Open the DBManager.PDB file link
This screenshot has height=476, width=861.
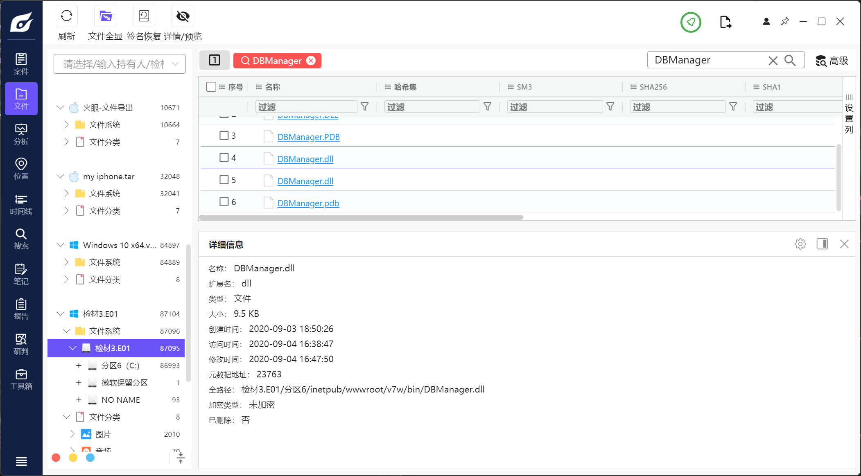[308, 137]
